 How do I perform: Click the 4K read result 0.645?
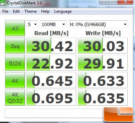point(51,80)
